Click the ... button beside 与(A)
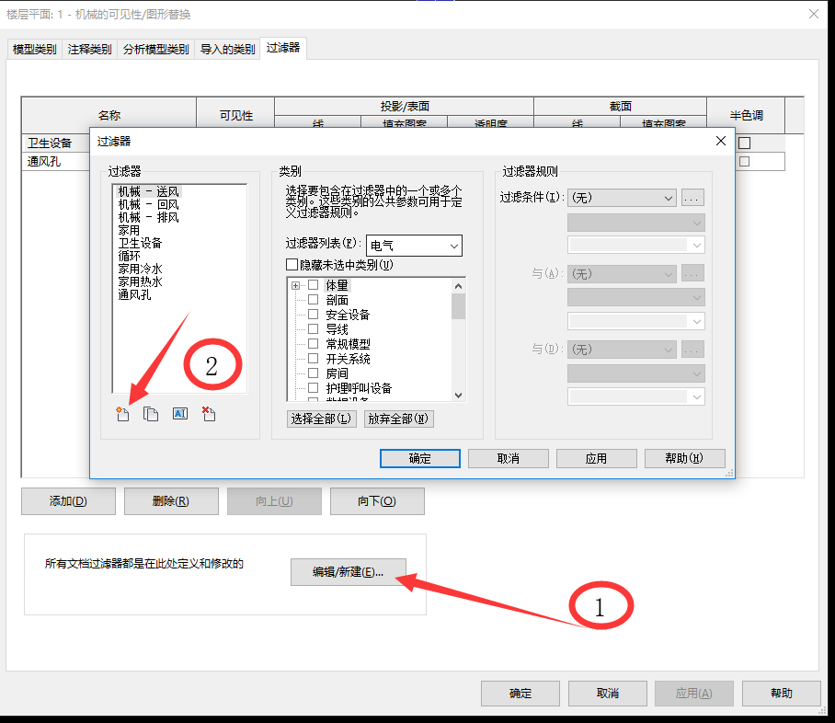835x723 pixels. pyautogui.click(x=692, y=274)
